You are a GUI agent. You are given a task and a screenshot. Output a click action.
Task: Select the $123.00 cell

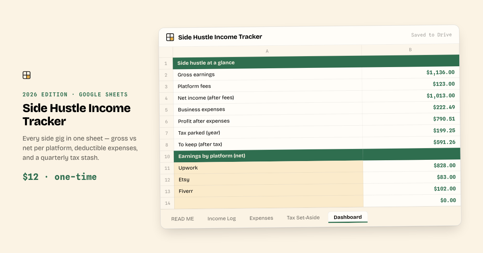[411, 84]
